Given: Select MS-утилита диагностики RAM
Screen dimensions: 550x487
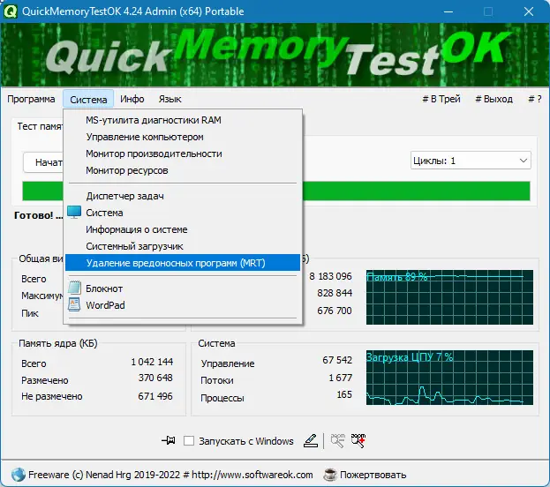Looking at the screenshot, I should pos(183,120).
